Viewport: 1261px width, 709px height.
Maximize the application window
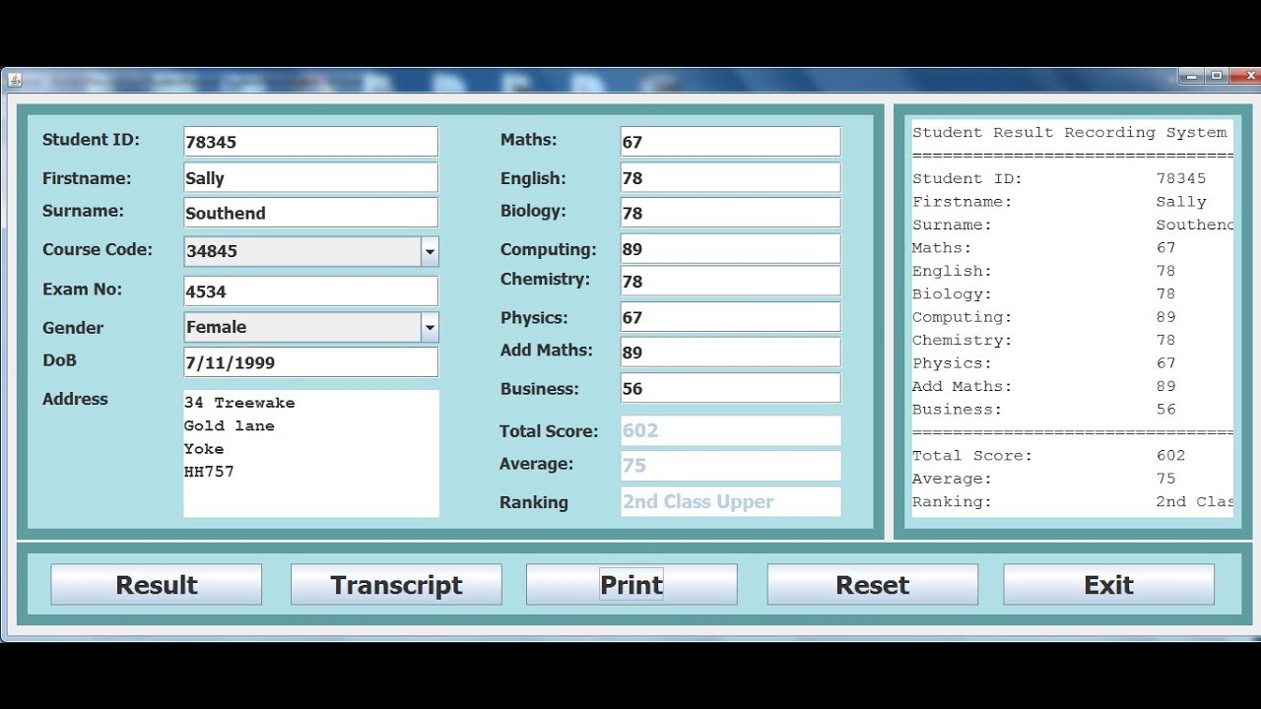1217,76
